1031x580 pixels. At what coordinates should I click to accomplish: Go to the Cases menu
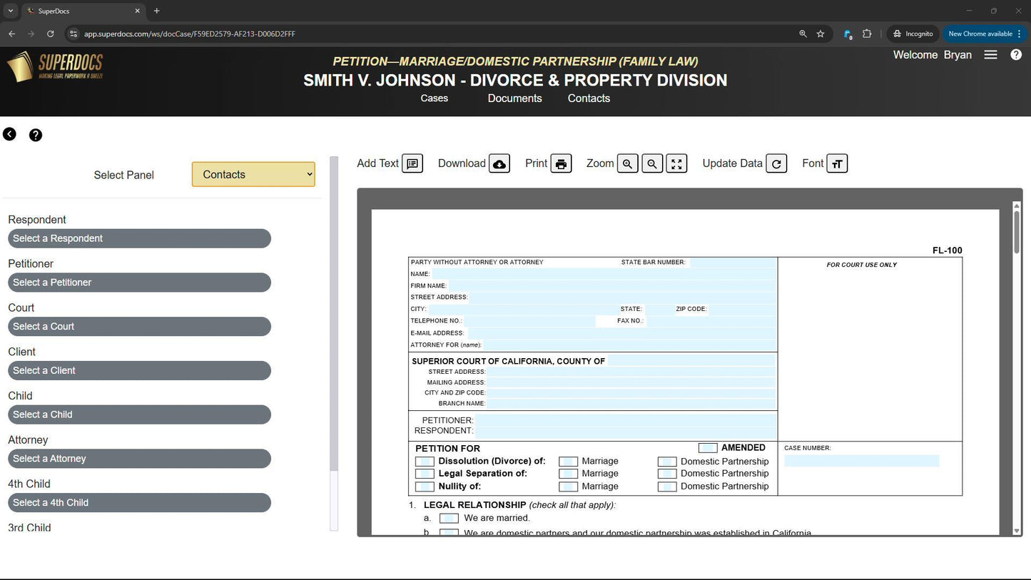[x=434, y=98]
